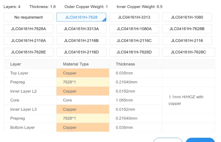Select the No requirement stackup option
Viewport: 221px width, 142px height.
[28, 17]
